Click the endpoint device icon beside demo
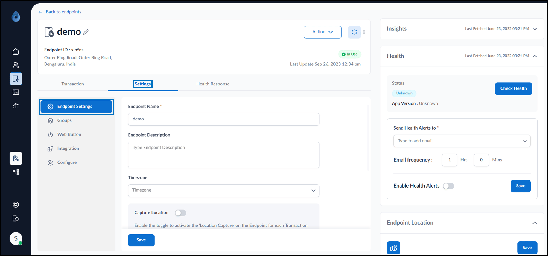 49,32
